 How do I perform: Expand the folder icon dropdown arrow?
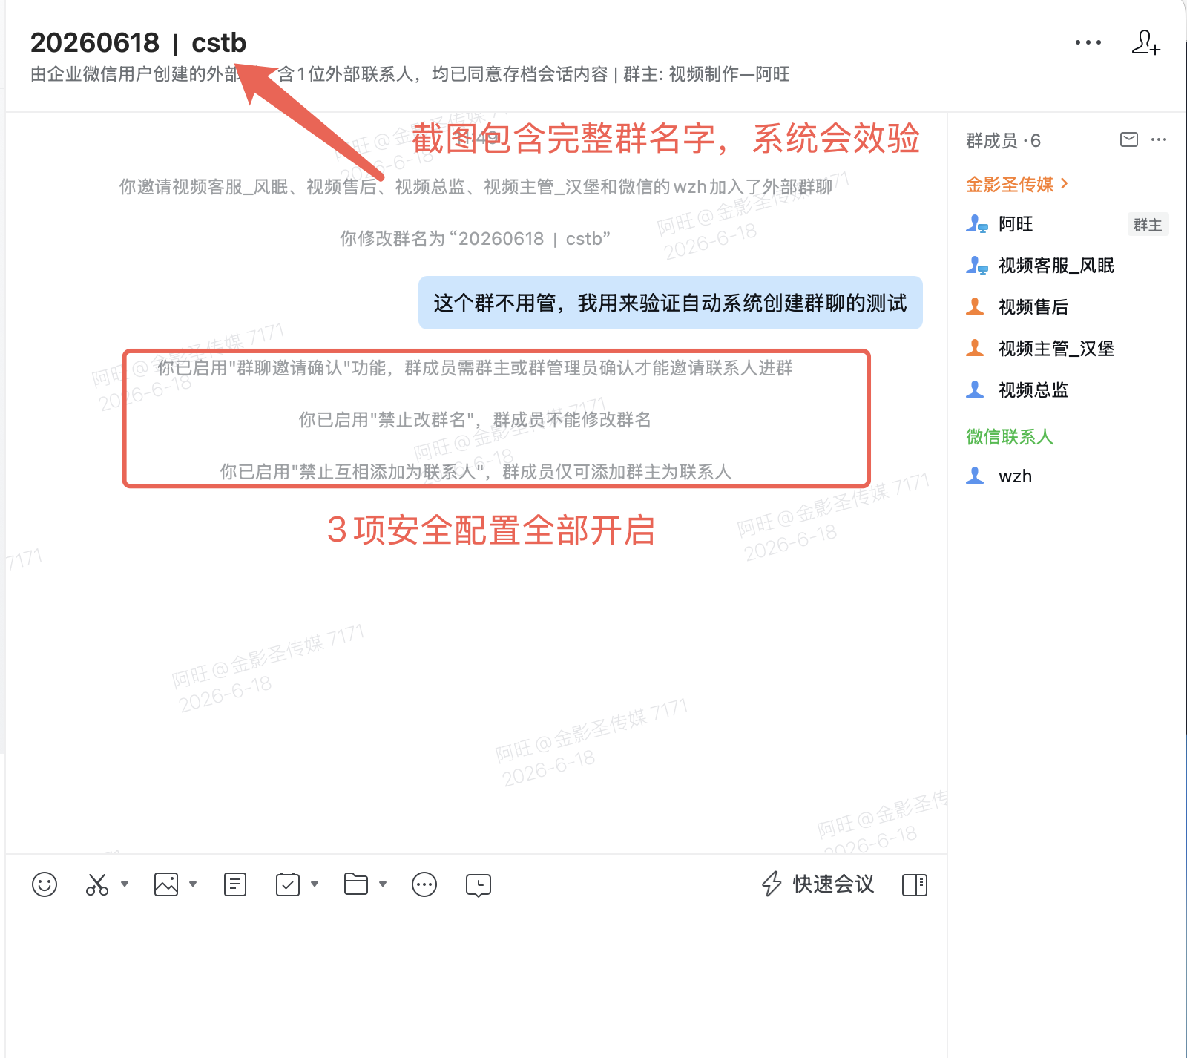383,884
